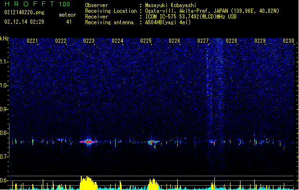Click the 0226 time marker
This screenshot has height=190, width=299.
[174, 41]
